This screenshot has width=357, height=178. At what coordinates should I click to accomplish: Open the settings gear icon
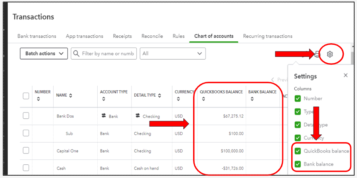[330, 54]
